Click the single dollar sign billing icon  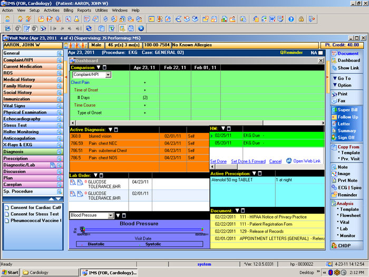coord(105,19)
